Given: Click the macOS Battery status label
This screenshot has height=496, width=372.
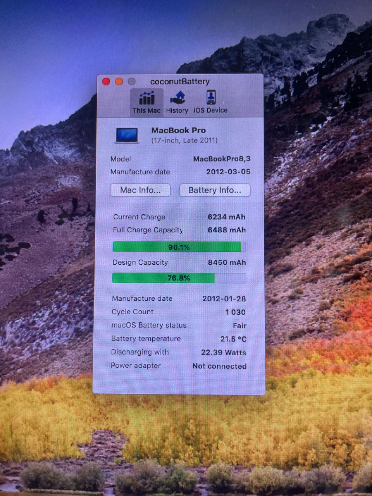Looking at the screenshot, I should [149, 325].
